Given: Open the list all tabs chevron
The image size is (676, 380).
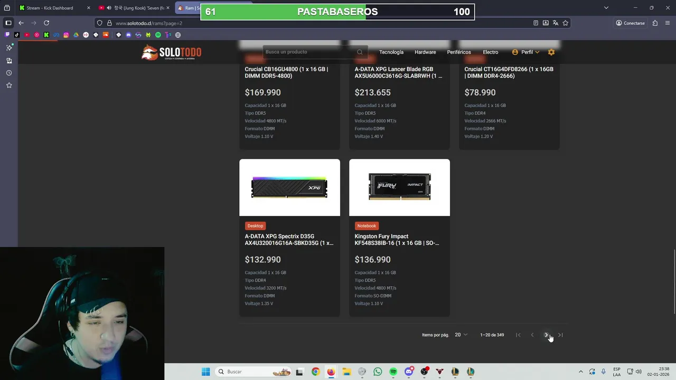Looking at the screenshot, I should coord(606,8).
